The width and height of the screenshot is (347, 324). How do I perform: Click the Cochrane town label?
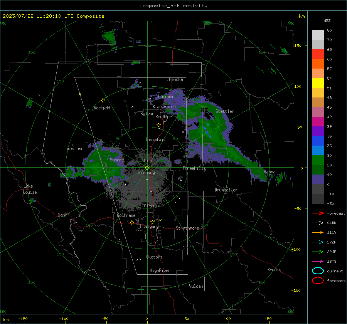pyautogui.click(x=126, y=215)
